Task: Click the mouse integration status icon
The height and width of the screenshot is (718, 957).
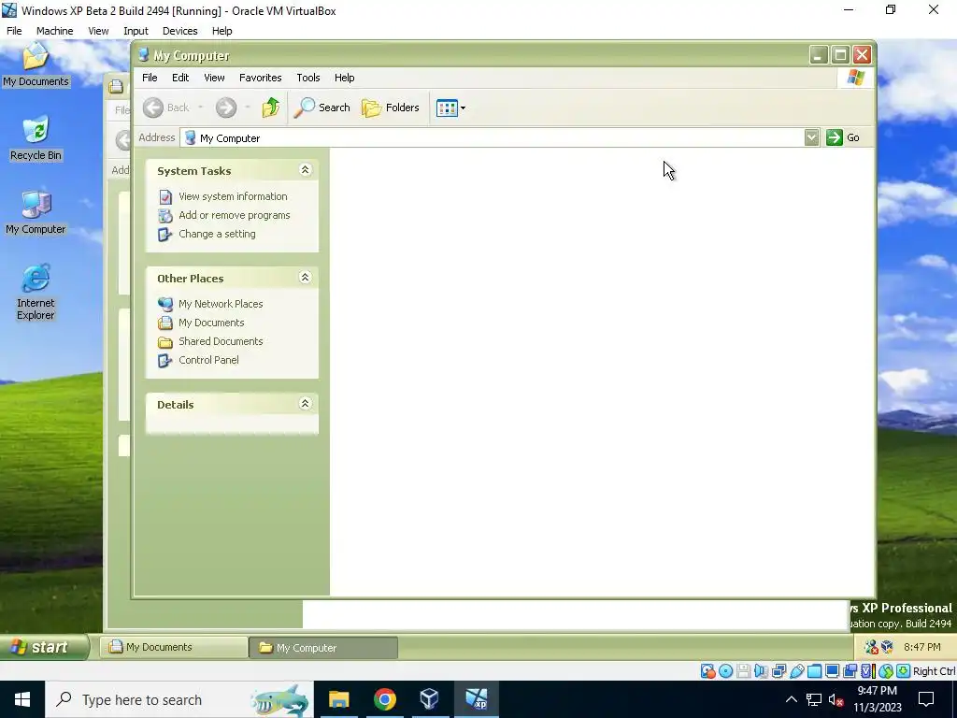Action: (x=886, y=671)
